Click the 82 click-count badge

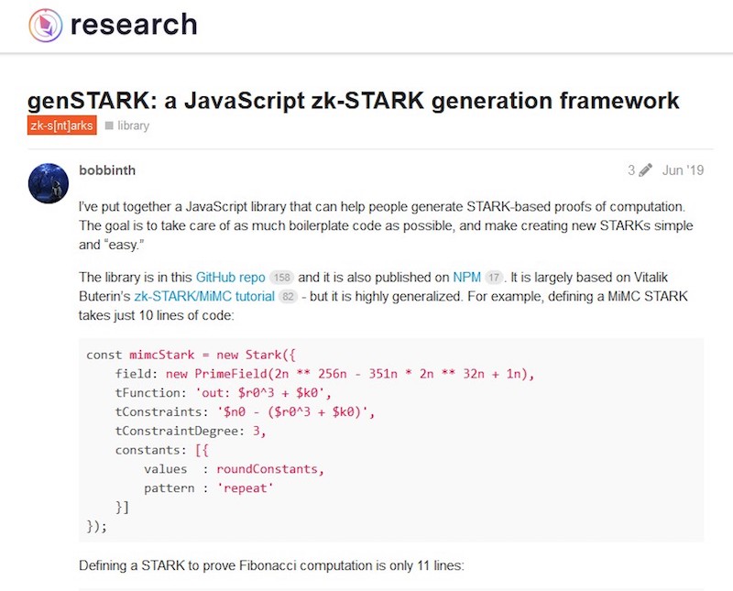[288, 296]
